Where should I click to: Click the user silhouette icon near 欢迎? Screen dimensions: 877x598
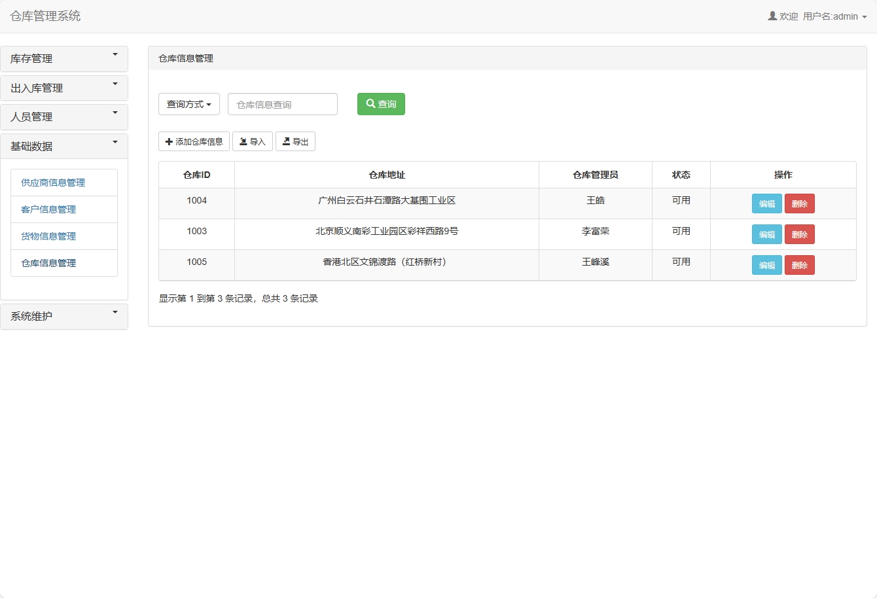772,16
